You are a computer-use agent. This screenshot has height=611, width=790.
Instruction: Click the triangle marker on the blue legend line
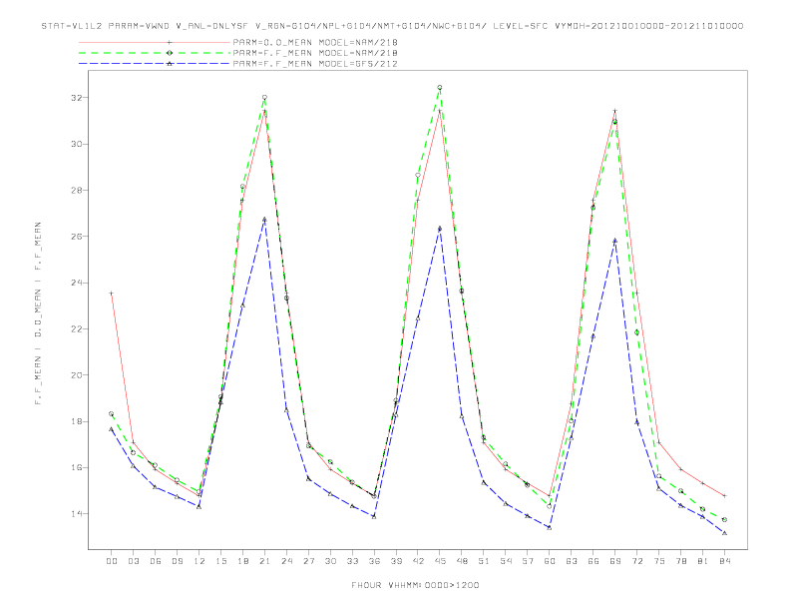[170, 64]
